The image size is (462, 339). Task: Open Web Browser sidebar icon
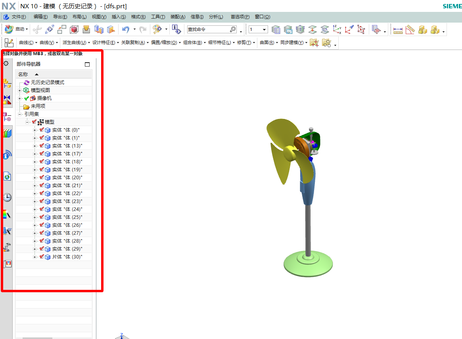8,176
